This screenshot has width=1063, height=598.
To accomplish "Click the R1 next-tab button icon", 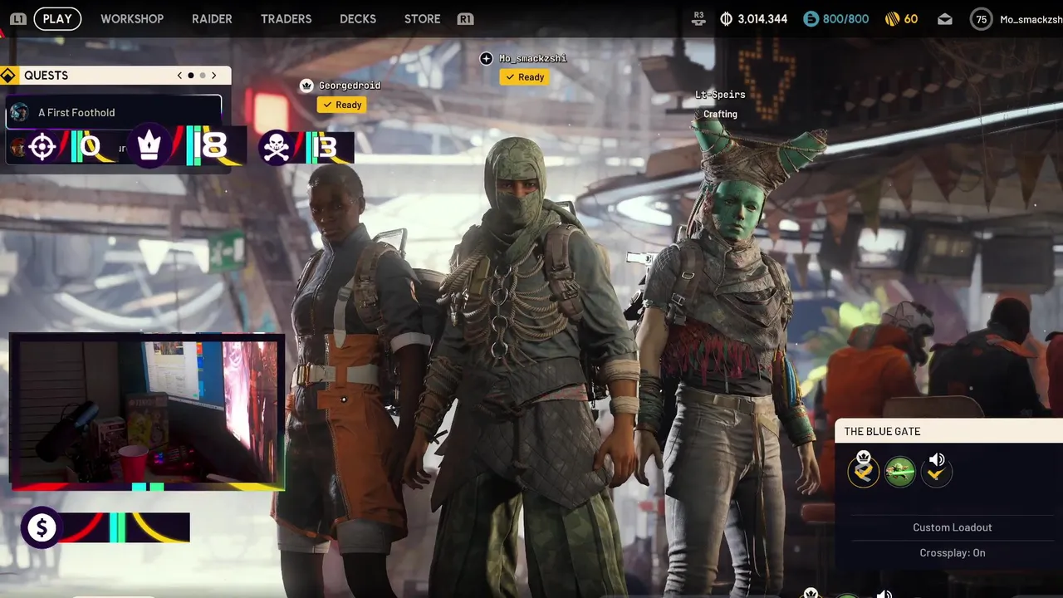I will (x=465, y=18).
